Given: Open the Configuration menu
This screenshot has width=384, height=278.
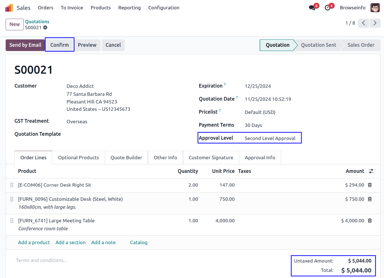Looking at the screenshot, I should (x=164, y=8).
